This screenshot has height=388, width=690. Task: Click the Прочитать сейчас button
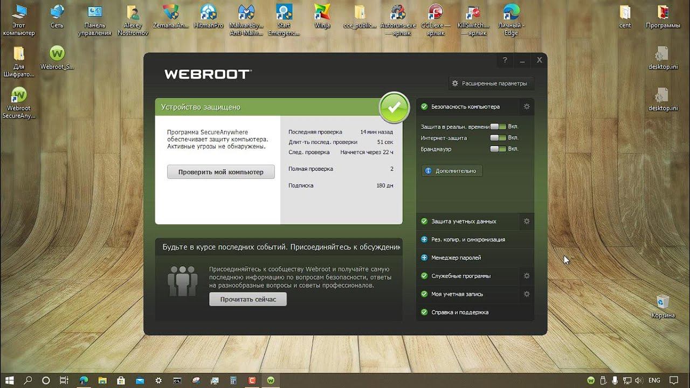[248, 299]
